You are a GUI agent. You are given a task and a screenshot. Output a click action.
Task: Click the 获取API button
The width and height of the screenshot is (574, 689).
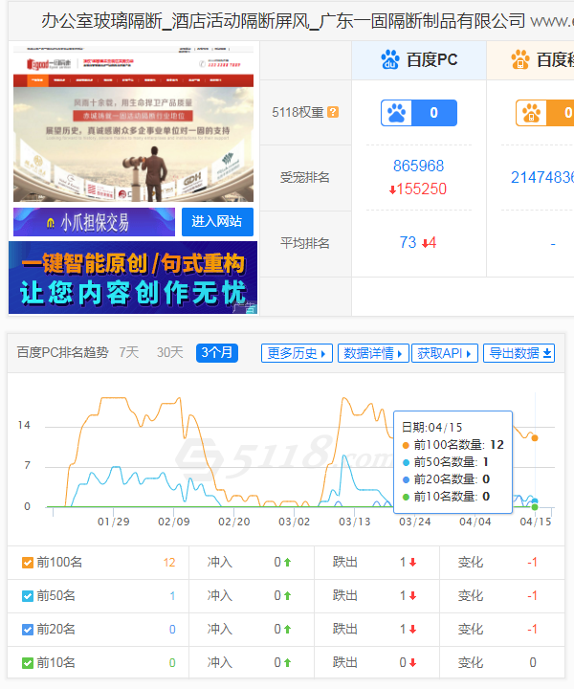445,353
